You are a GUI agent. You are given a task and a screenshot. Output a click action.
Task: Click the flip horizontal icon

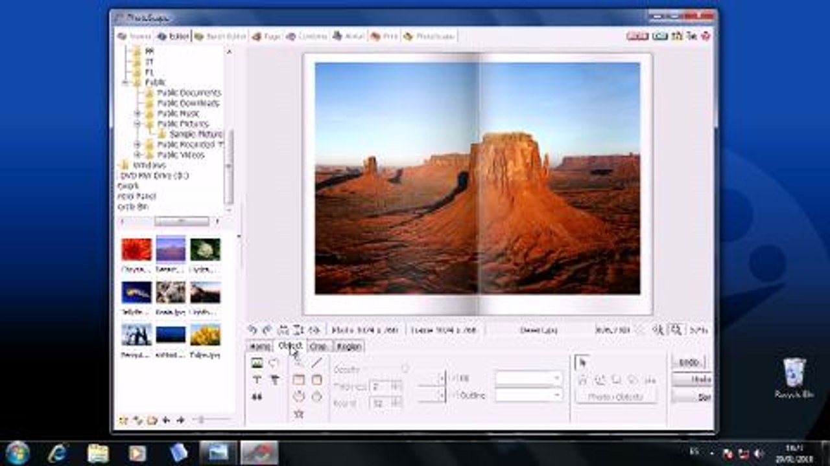coord(283,329)
